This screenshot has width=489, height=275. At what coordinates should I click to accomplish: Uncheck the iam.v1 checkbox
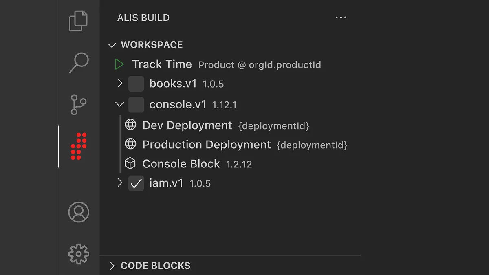coord(136,183)
